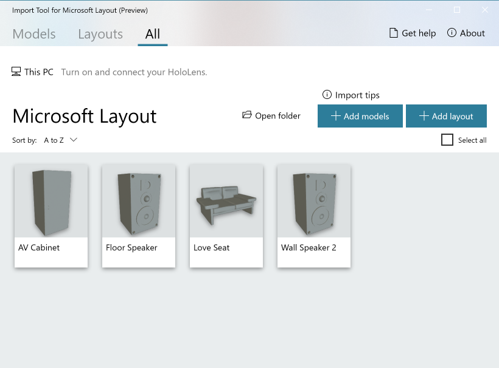Select the AV Cabinet model thumbnail
This screenshot has height=368, width=499.
51,202
